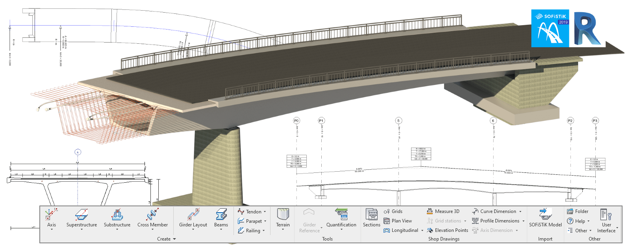The width and height of the screenshot is (630, 250).
Task: Click the Shop Drawings panel title
Action: [444, 239]
